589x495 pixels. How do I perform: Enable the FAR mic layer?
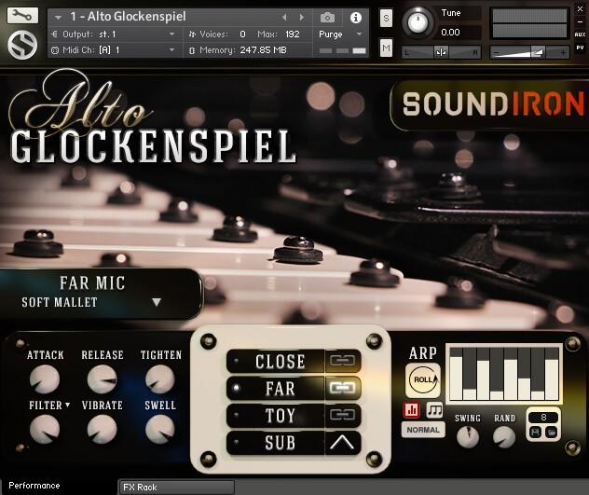click(279, 388)
